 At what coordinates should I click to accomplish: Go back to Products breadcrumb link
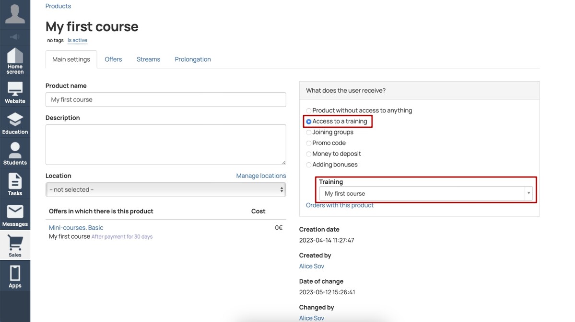click(59, 6)
